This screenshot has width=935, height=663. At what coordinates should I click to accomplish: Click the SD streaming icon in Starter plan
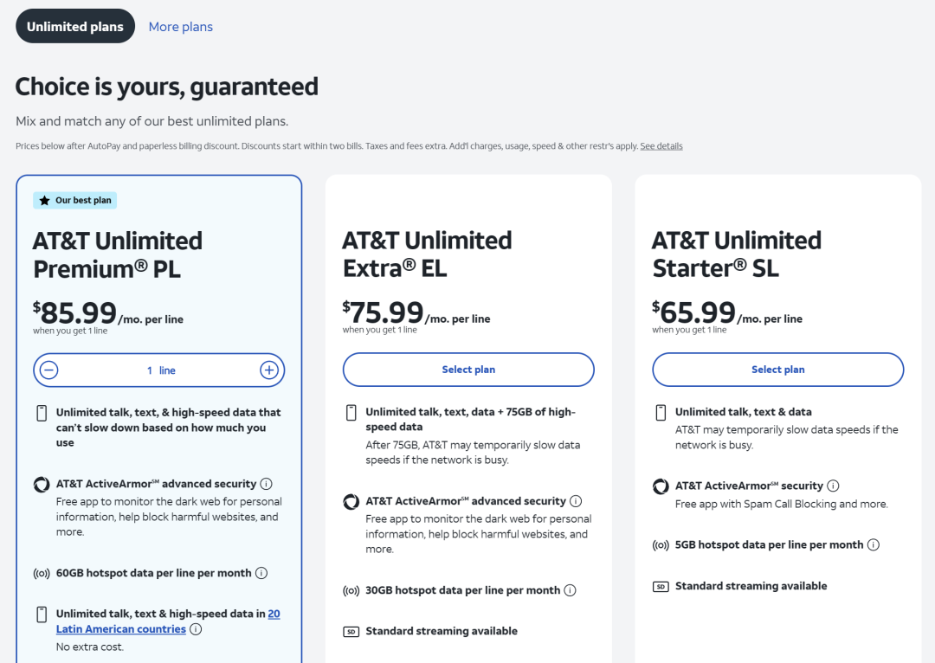[661, 587]
